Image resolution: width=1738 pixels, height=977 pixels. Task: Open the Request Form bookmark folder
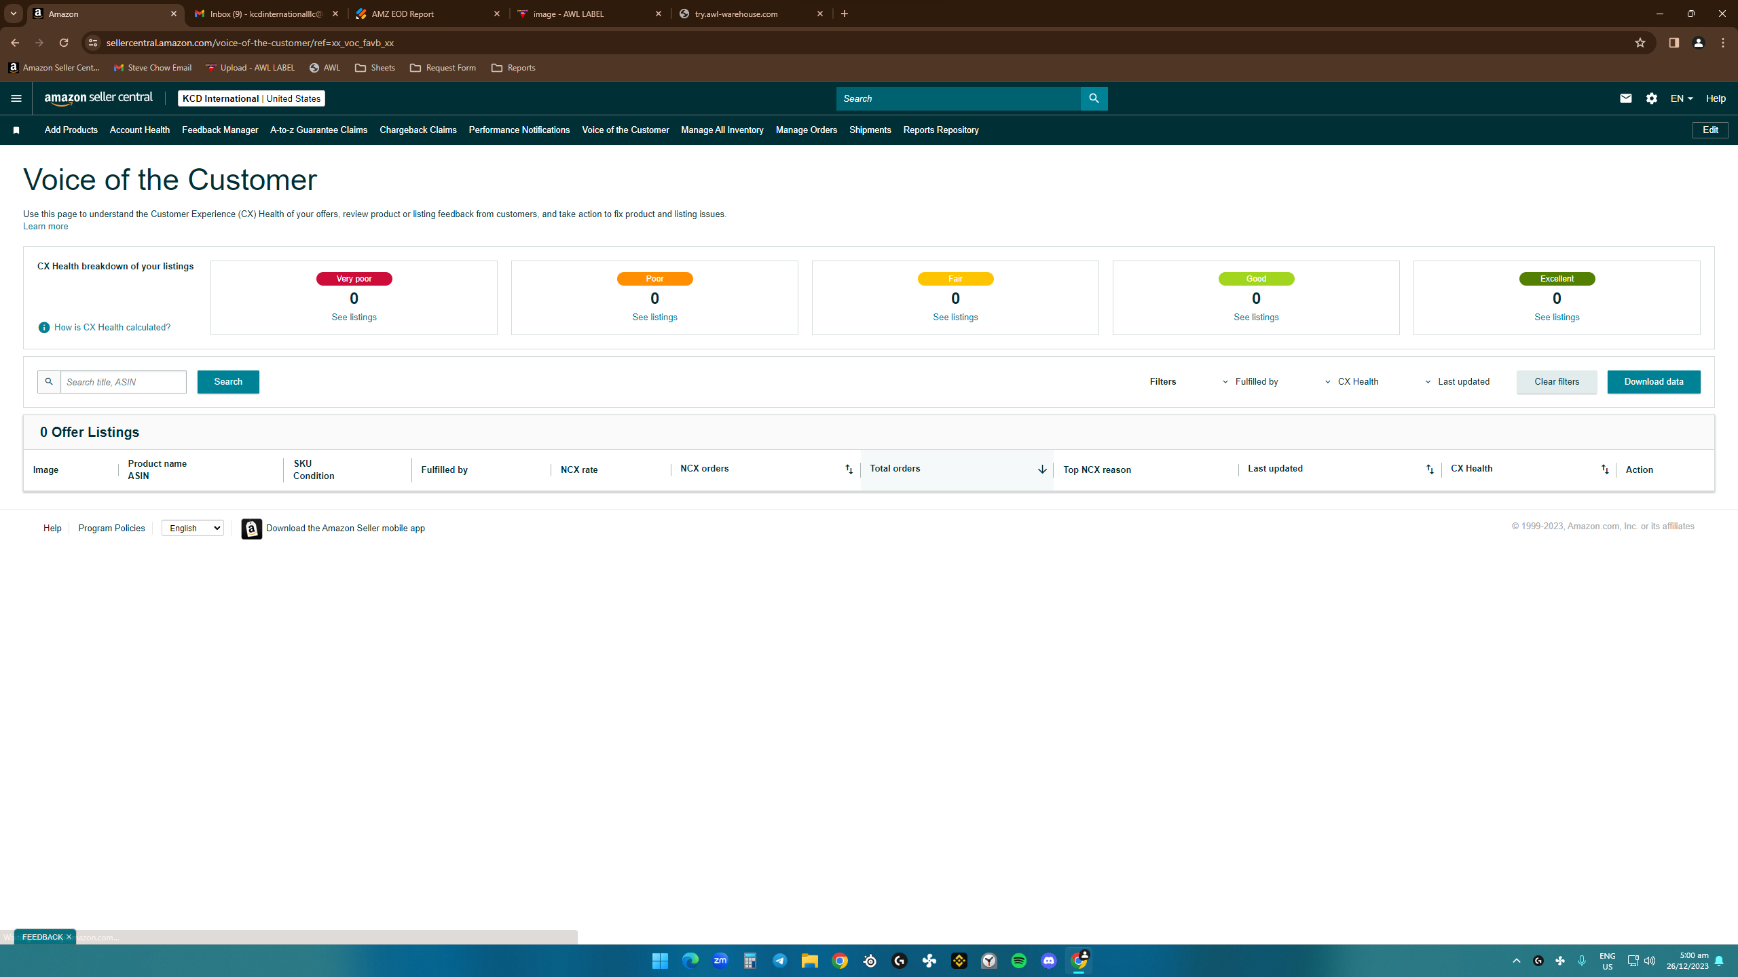pos(443,68)
